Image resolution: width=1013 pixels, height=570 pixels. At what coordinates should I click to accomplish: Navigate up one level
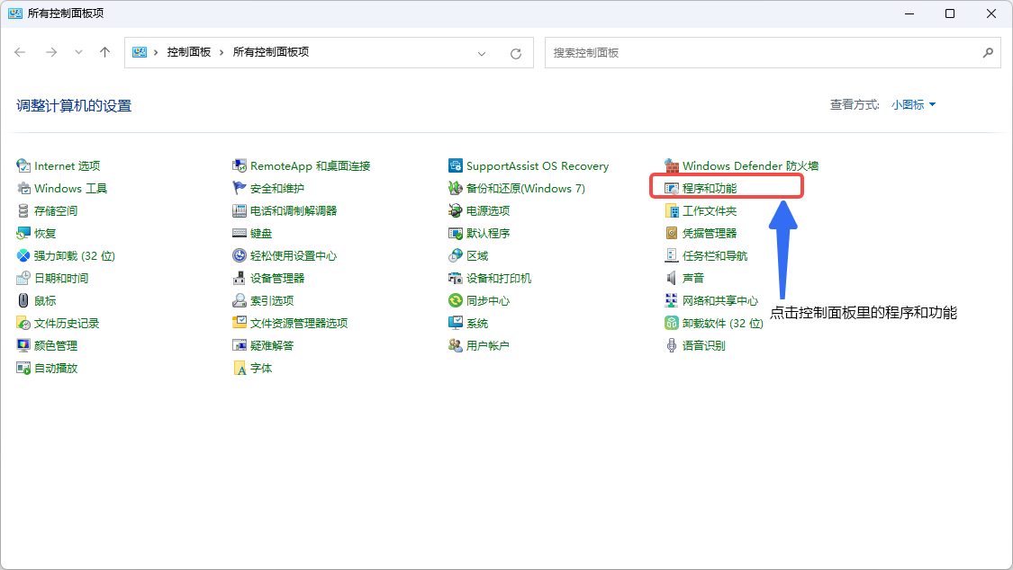tap(104, 52)
